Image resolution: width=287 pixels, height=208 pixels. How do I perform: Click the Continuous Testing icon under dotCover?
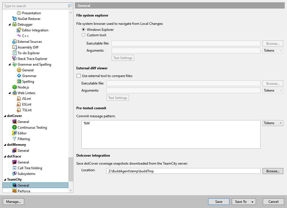coord(14,127)
